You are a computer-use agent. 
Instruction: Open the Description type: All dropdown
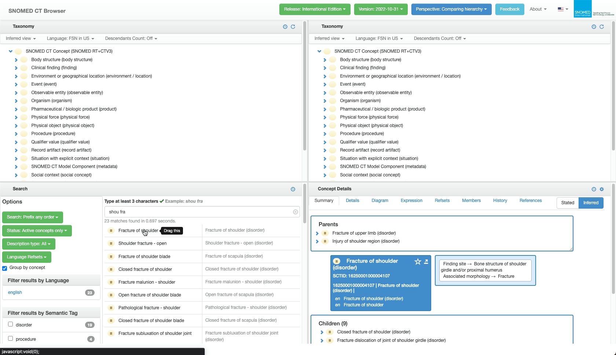(x=29, y=244)
